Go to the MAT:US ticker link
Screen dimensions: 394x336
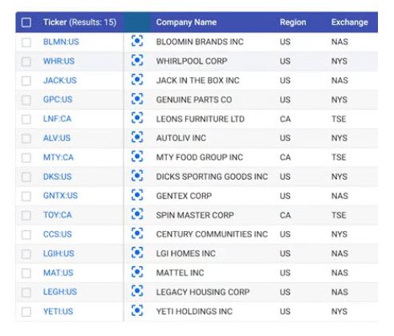tap(59, 273)
